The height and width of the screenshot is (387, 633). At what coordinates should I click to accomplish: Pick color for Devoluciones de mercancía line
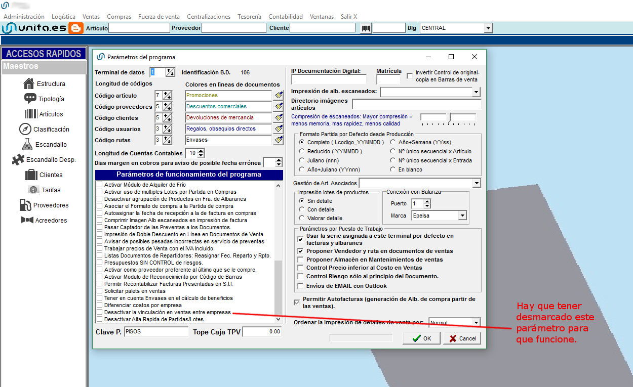278,117
